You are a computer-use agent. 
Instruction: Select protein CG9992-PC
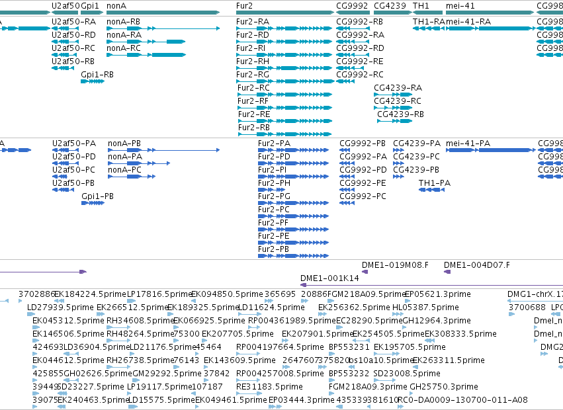coord(347,203)
